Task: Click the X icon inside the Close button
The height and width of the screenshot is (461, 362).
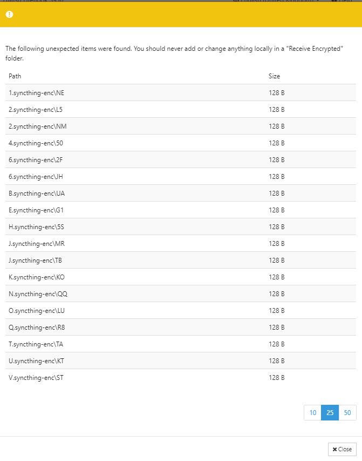Action: tap(334, 449)
